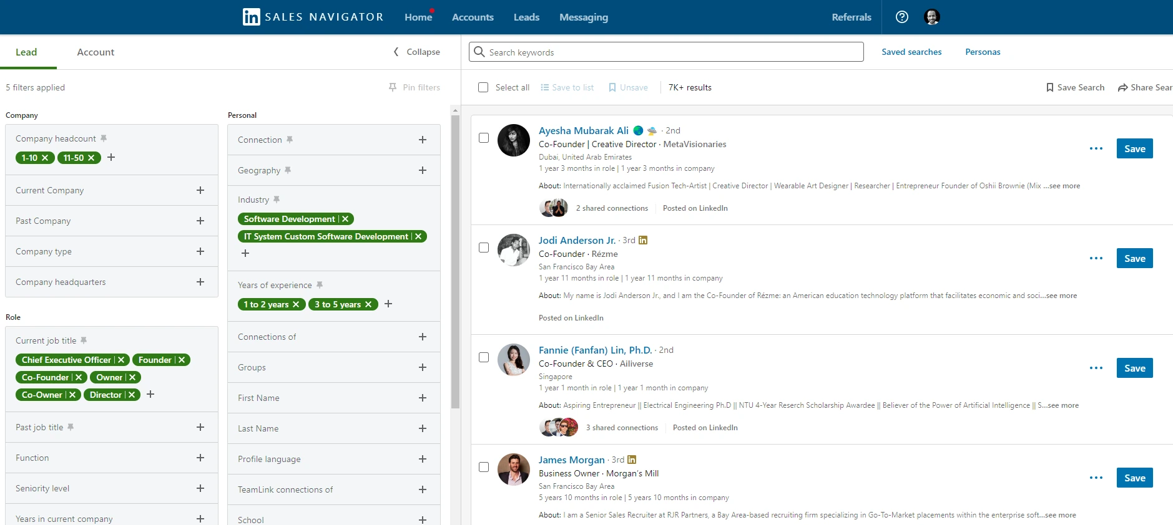
Task: Open James Morgan's profile photo
Action: click(x=513, y=470)
